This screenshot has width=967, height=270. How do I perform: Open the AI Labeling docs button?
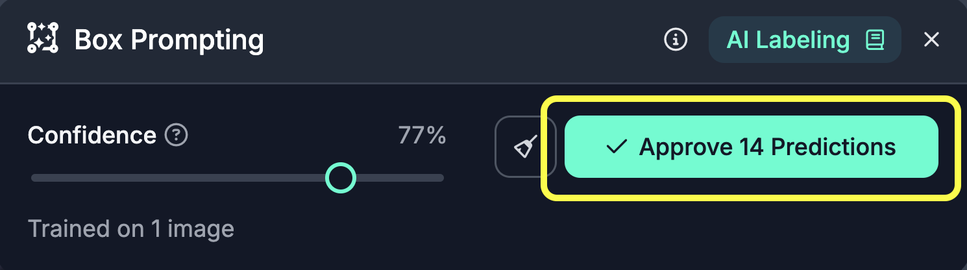tap(804, 40)
